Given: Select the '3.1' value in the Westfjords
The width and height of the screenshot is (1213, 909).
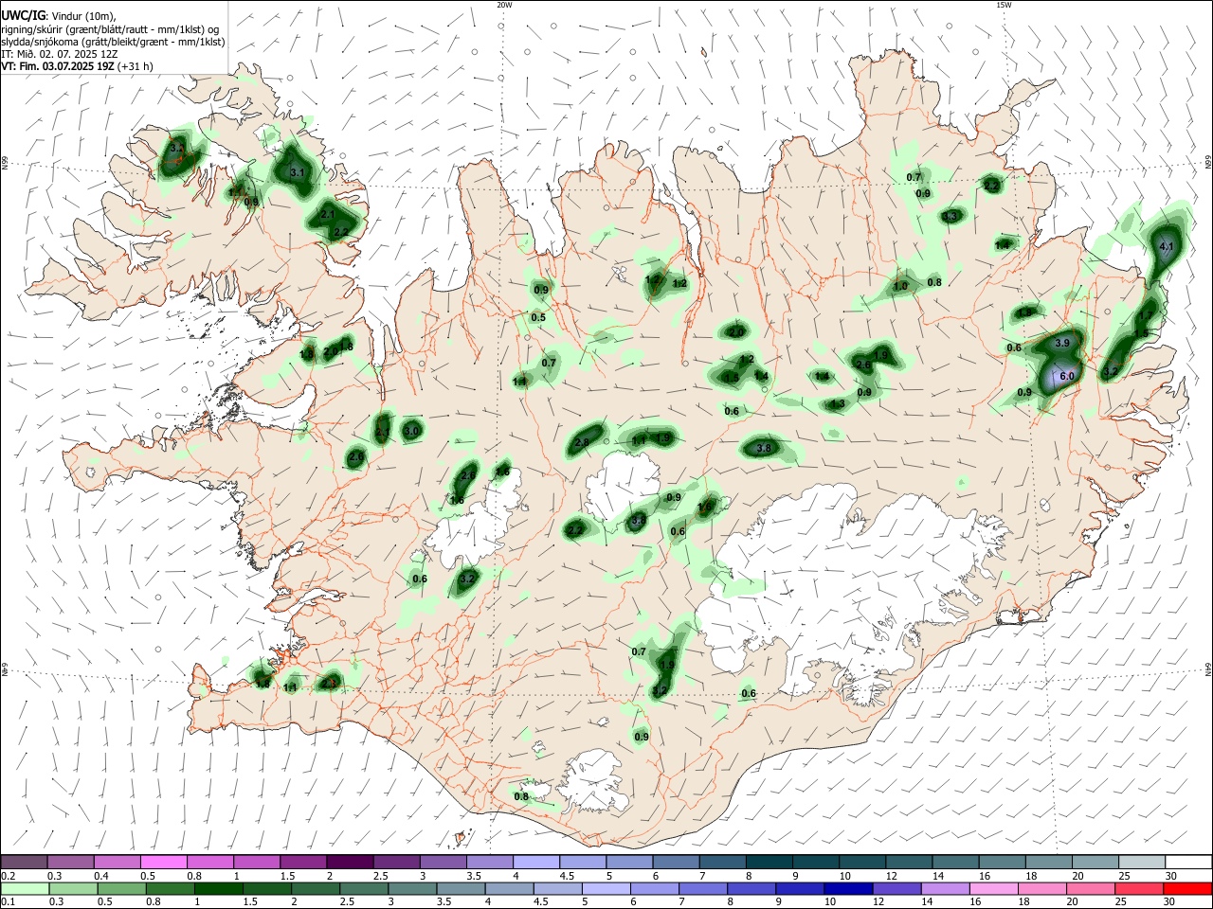Looking at the screenshot, I should (297, 172).
